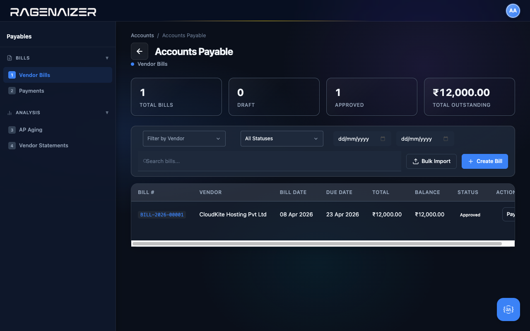Open calendar picker on first date field

(x=383, y=139)
